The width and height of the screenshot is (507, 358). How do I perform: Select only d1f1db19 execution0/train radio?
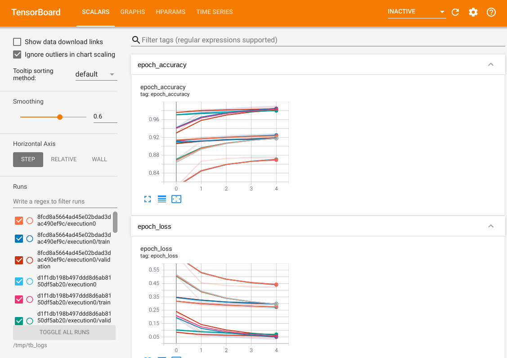click(x=30, y=299)
